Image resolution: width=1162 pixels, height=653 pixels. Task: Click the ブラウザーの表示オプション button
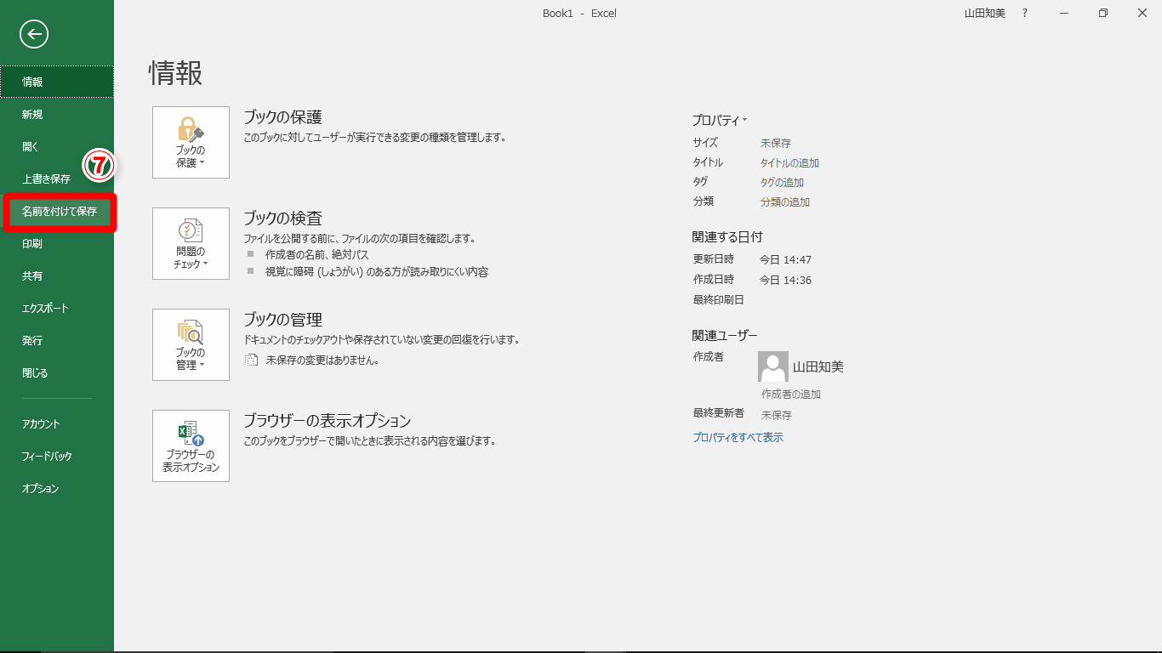pyautogui.click(x=191, y=446)
